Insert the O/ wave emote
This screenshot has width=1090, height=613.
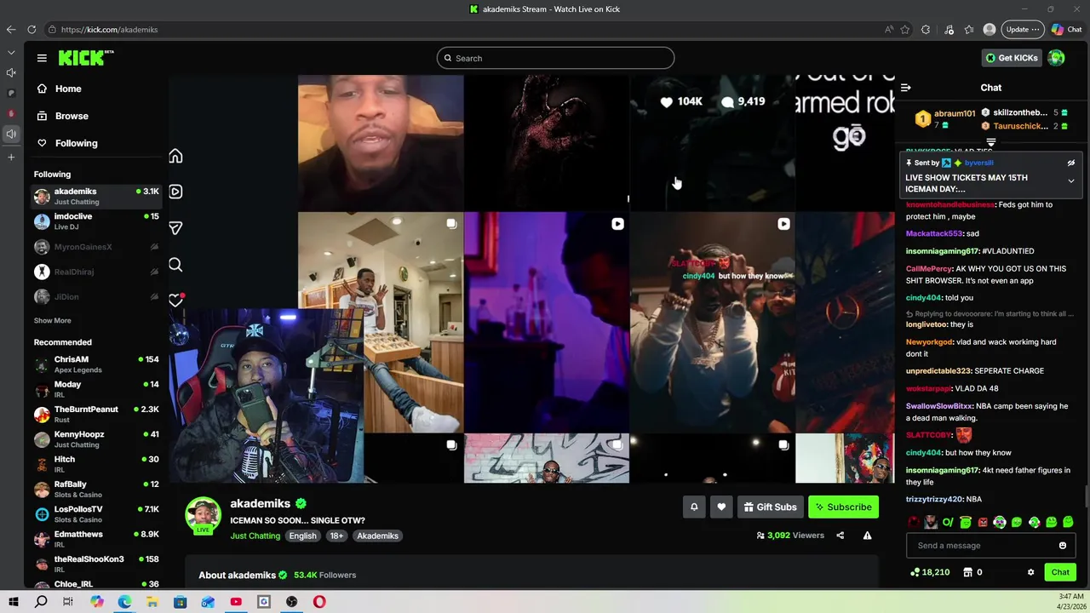947,522
